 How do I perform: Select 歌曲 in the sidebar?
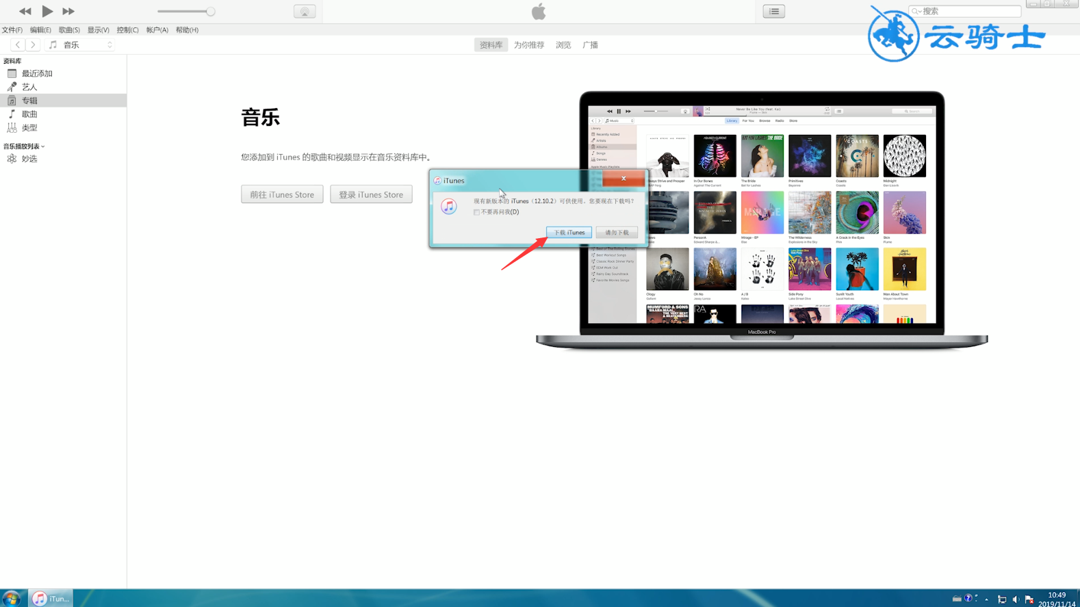click(x=63, y=114)
